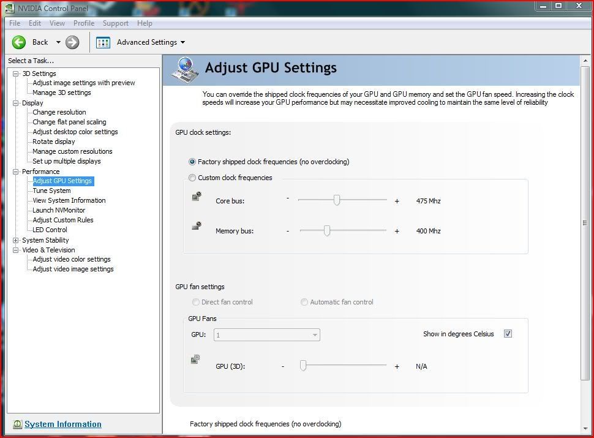Image resolution: width=594 pixels, height=438 pixels.
Task: Click the plus sign beside Memory bus slider
Action: pos(397,231)
